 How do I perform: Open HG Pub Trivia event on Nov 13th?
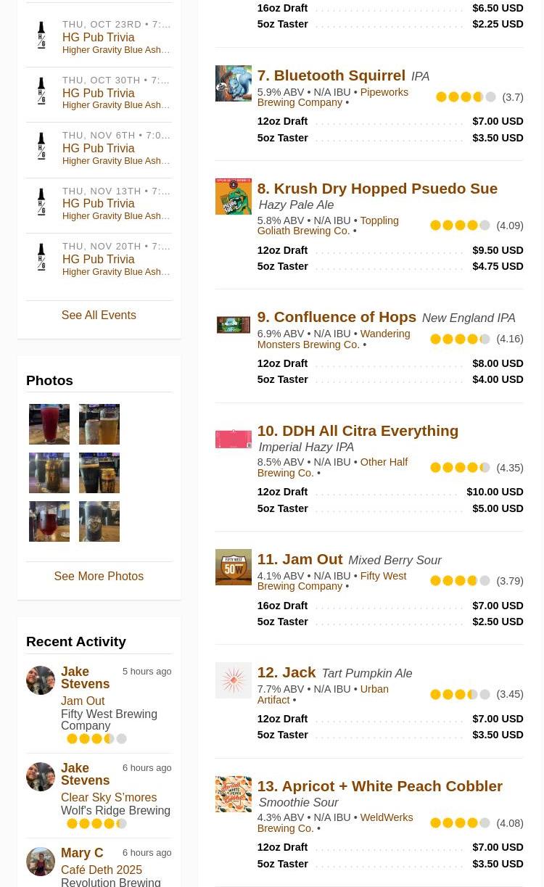(99, 204)
